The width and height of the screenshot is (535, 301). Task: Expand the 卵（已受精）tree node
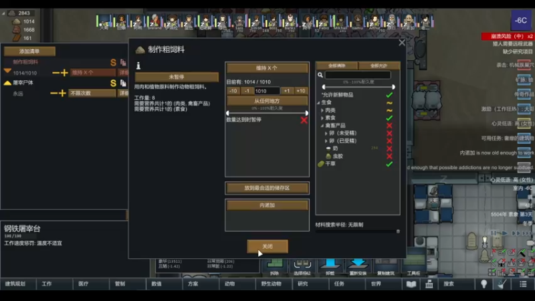326,140
